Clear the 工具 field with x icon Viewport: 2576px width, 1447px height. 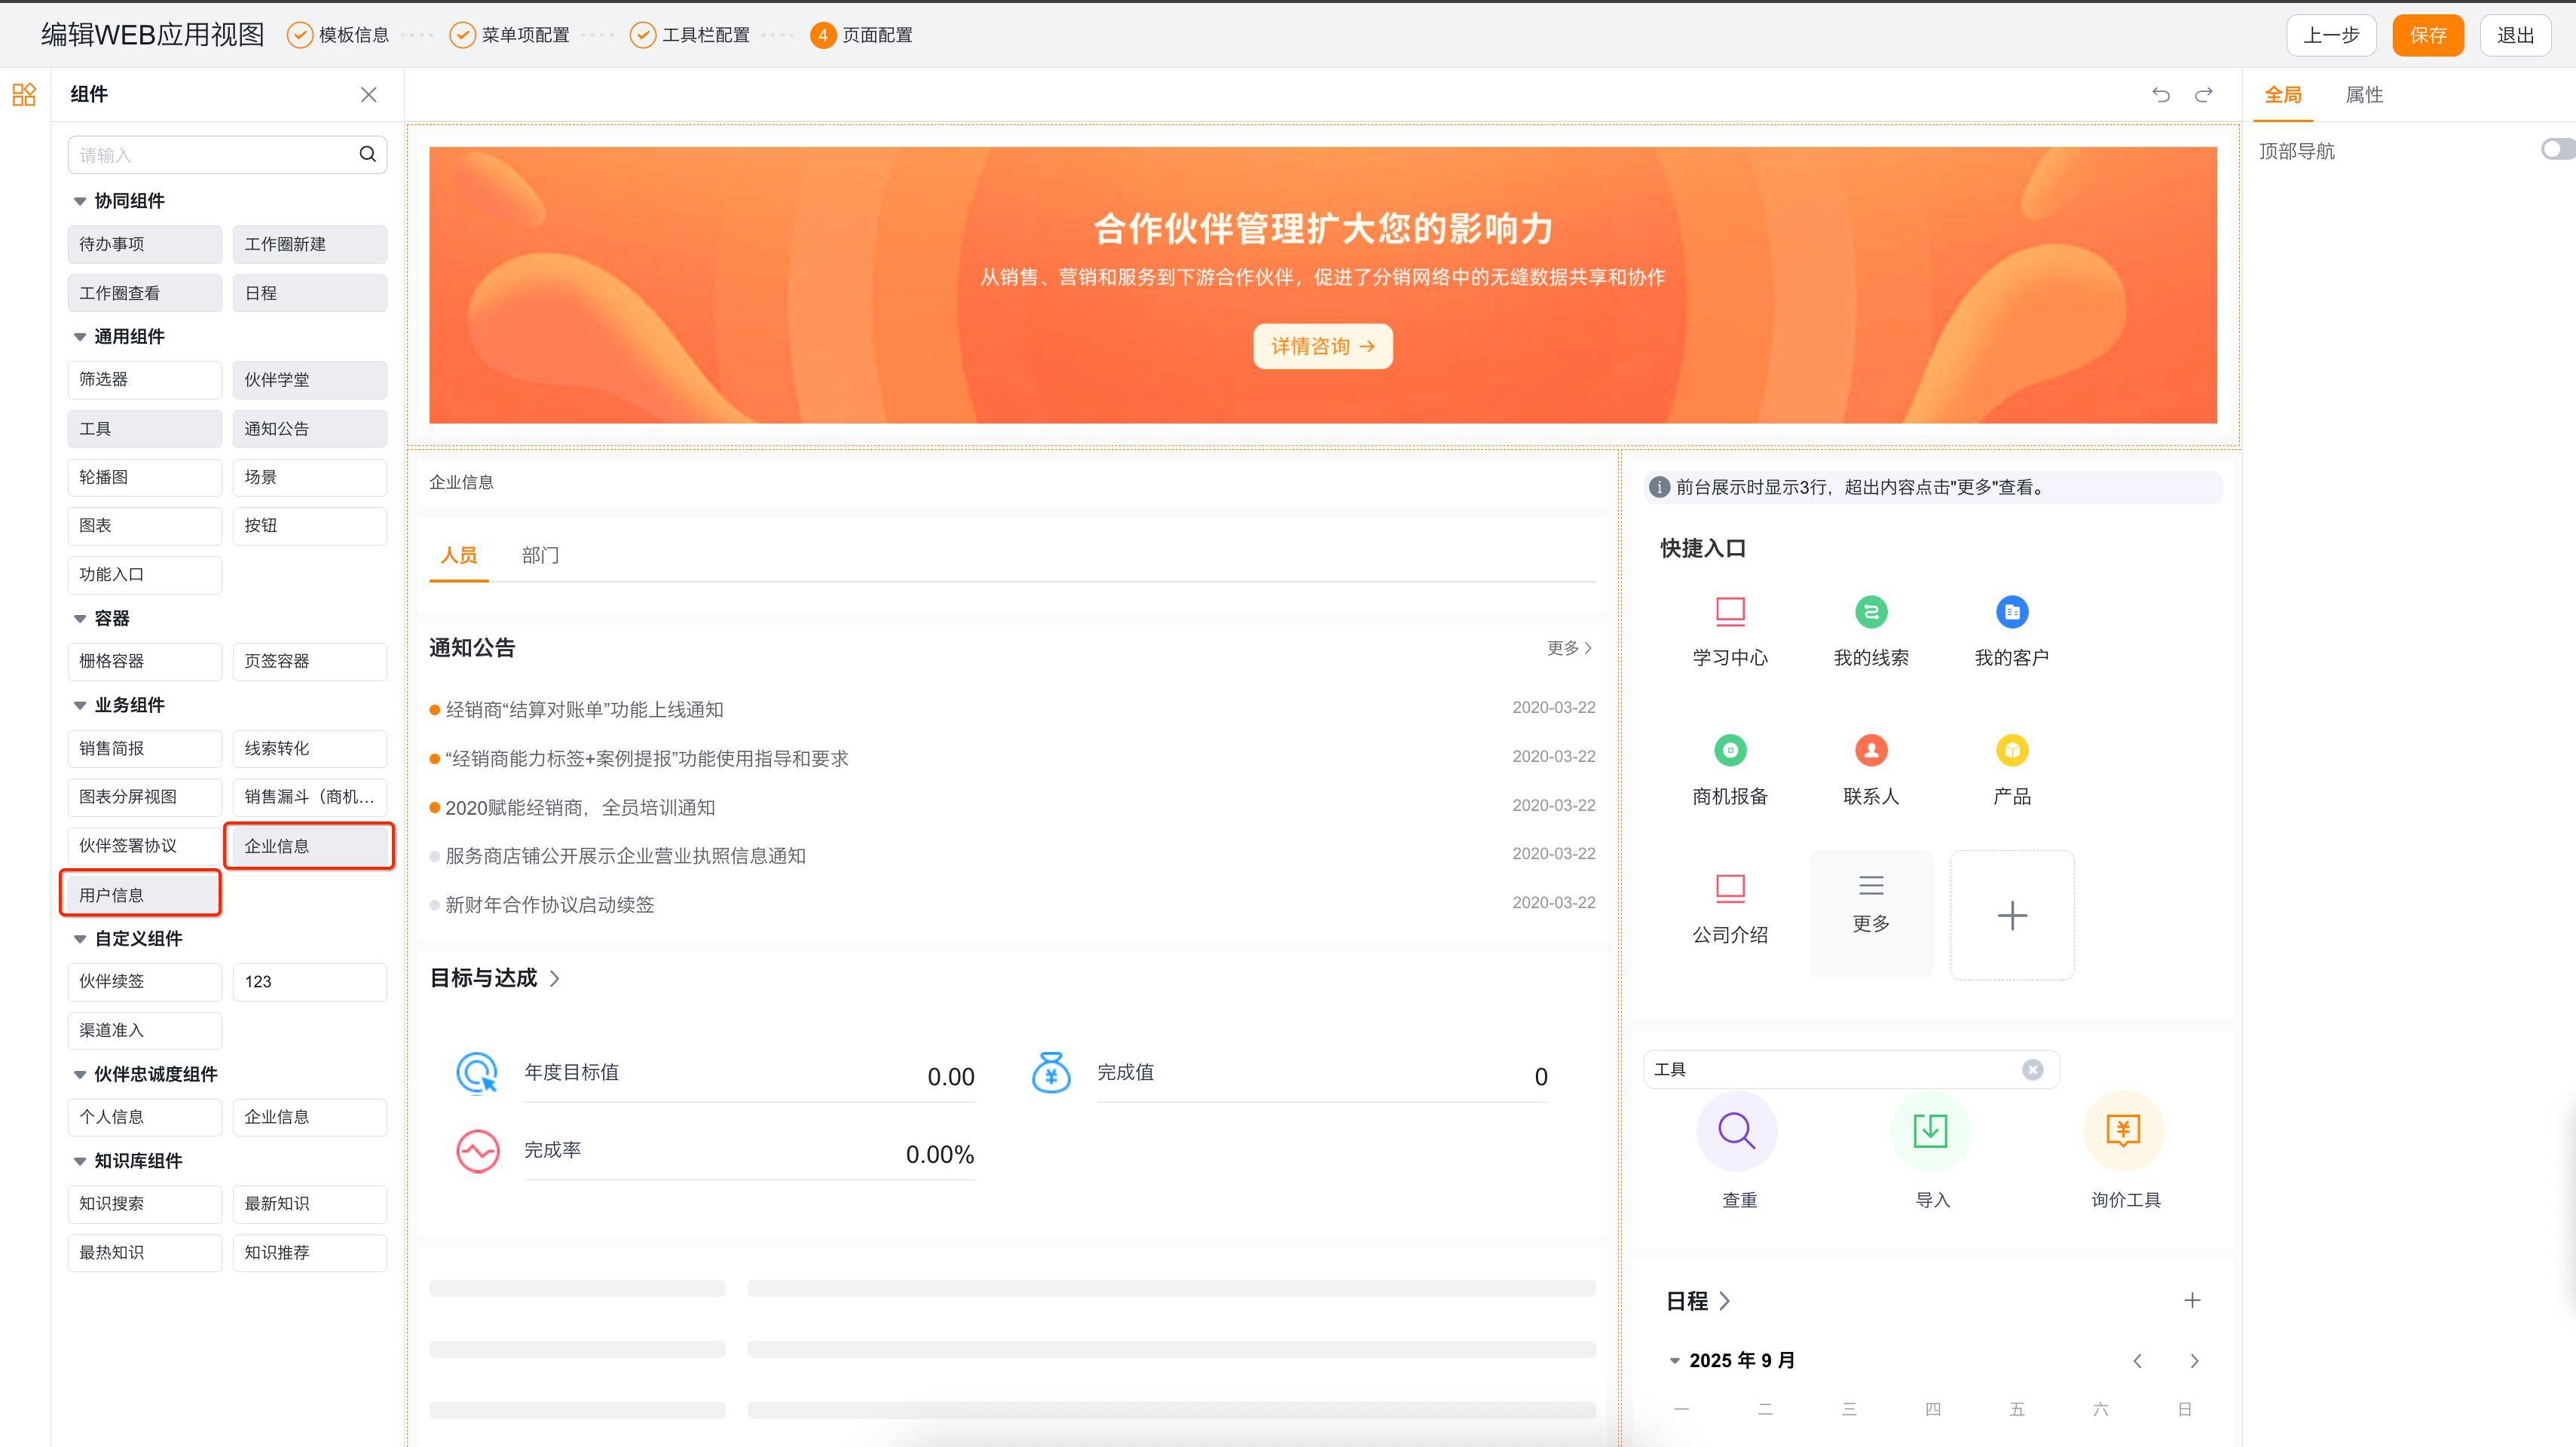[2032, 1069]
